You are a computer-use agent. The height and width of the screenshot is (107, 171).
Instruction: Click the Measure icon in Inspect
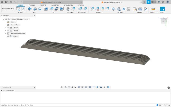tap(153, 9)
